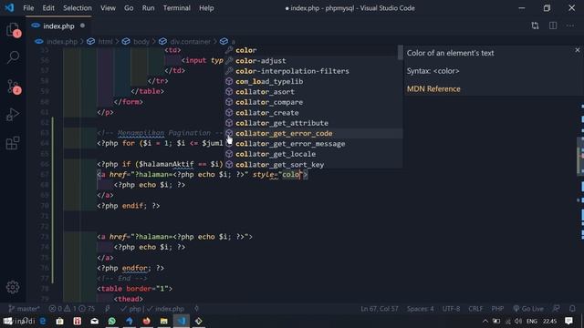Select the index.php editor tab
584x328 pixels.
(x=58, y=26)
